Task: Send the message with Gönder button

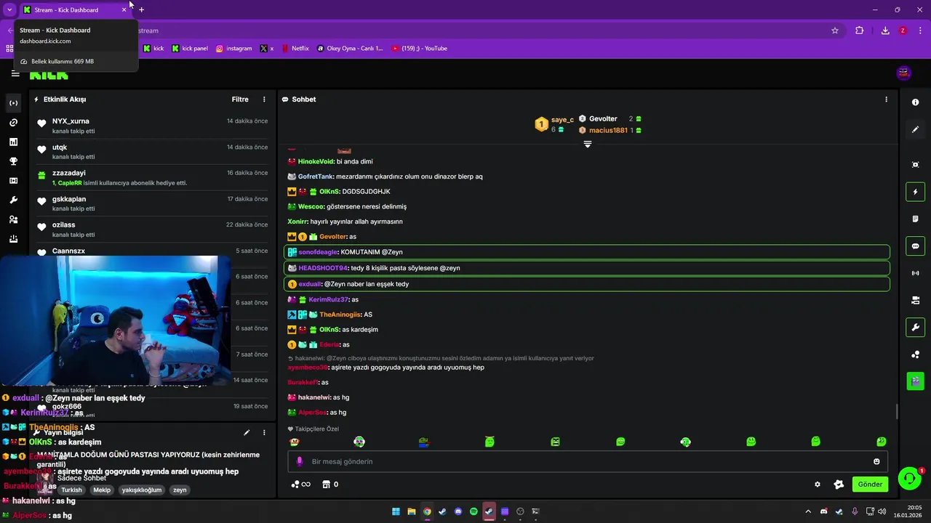Action: [870, 485]
